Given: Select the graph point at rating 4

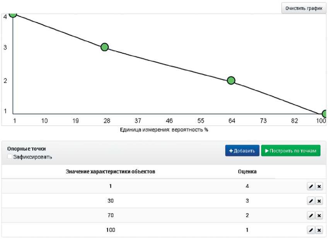Looking at the screenshot, I should 13,13.
